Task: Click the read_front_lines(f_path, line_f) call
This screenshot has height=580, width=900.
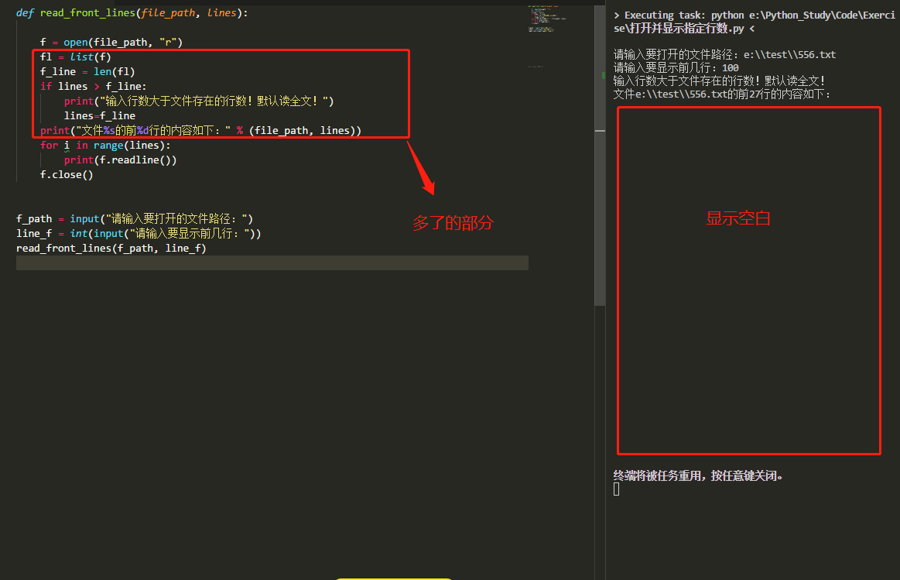Action: (x=111, y=248)
